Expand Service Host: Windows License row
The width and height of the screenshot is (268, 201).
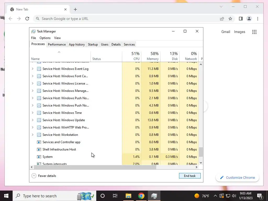pyautogui.click(x=32, y=83)
